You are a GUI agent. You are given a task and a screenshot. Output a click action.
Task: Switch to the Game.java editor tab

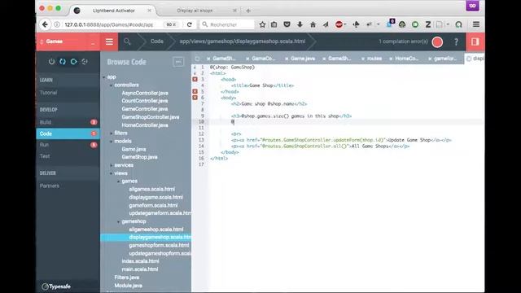click(x=303, y=59)
